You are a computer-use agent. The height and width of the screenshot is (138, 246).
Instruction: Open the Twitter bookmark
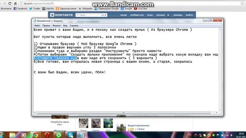(x=35, y=8)
